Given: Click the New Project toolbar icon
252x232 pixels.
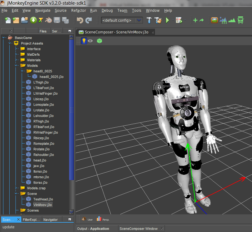Looking at the screenshot, I should pos(16,20).
